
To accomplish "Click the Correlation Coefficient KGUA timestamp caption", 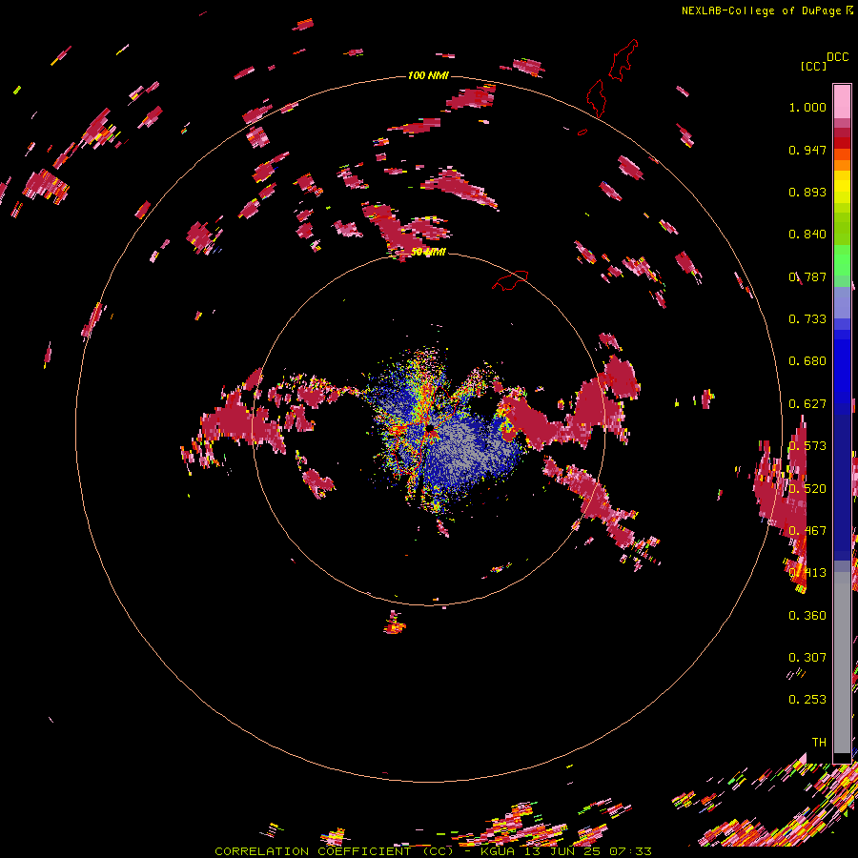I will (433, 851).
